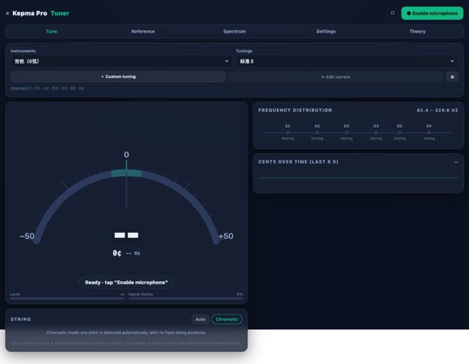Click the cents over time graph line
This screenshot has height=364, width=469.
(359, 178)
